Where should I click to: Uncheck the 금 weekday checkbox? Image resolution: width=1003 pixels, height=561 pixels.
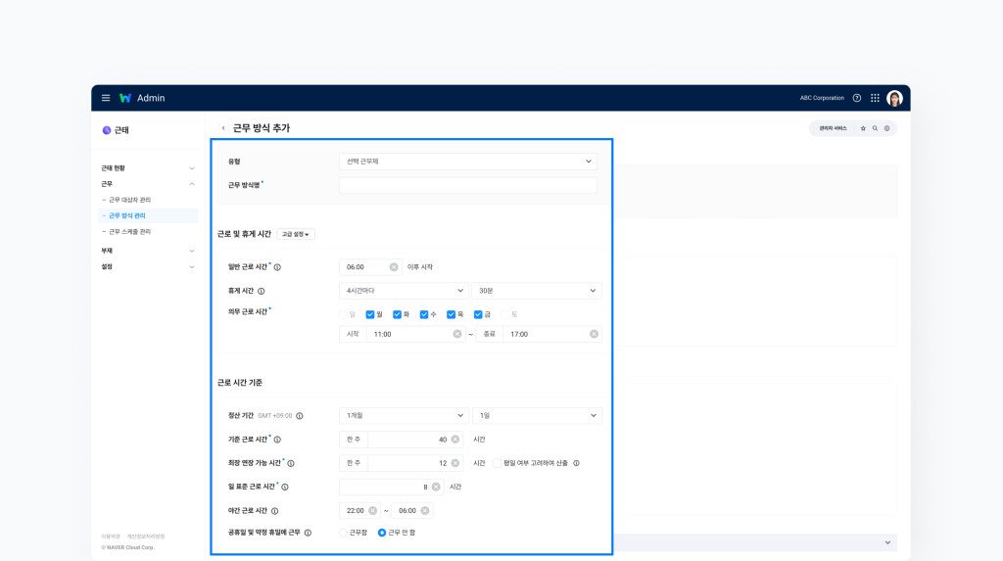(x=478, y=314)
